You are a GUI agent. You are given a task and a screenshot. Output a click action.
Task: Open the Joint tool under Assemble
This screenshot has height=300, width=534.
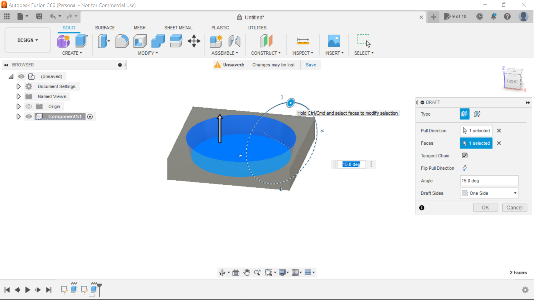tap(234, 41)
